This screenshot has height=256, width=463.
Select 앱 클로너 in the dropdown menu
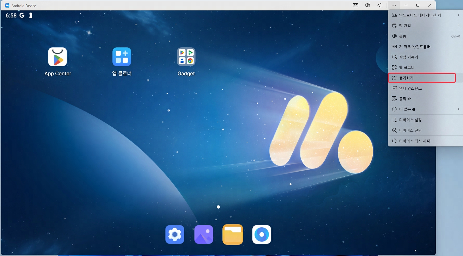426,67
